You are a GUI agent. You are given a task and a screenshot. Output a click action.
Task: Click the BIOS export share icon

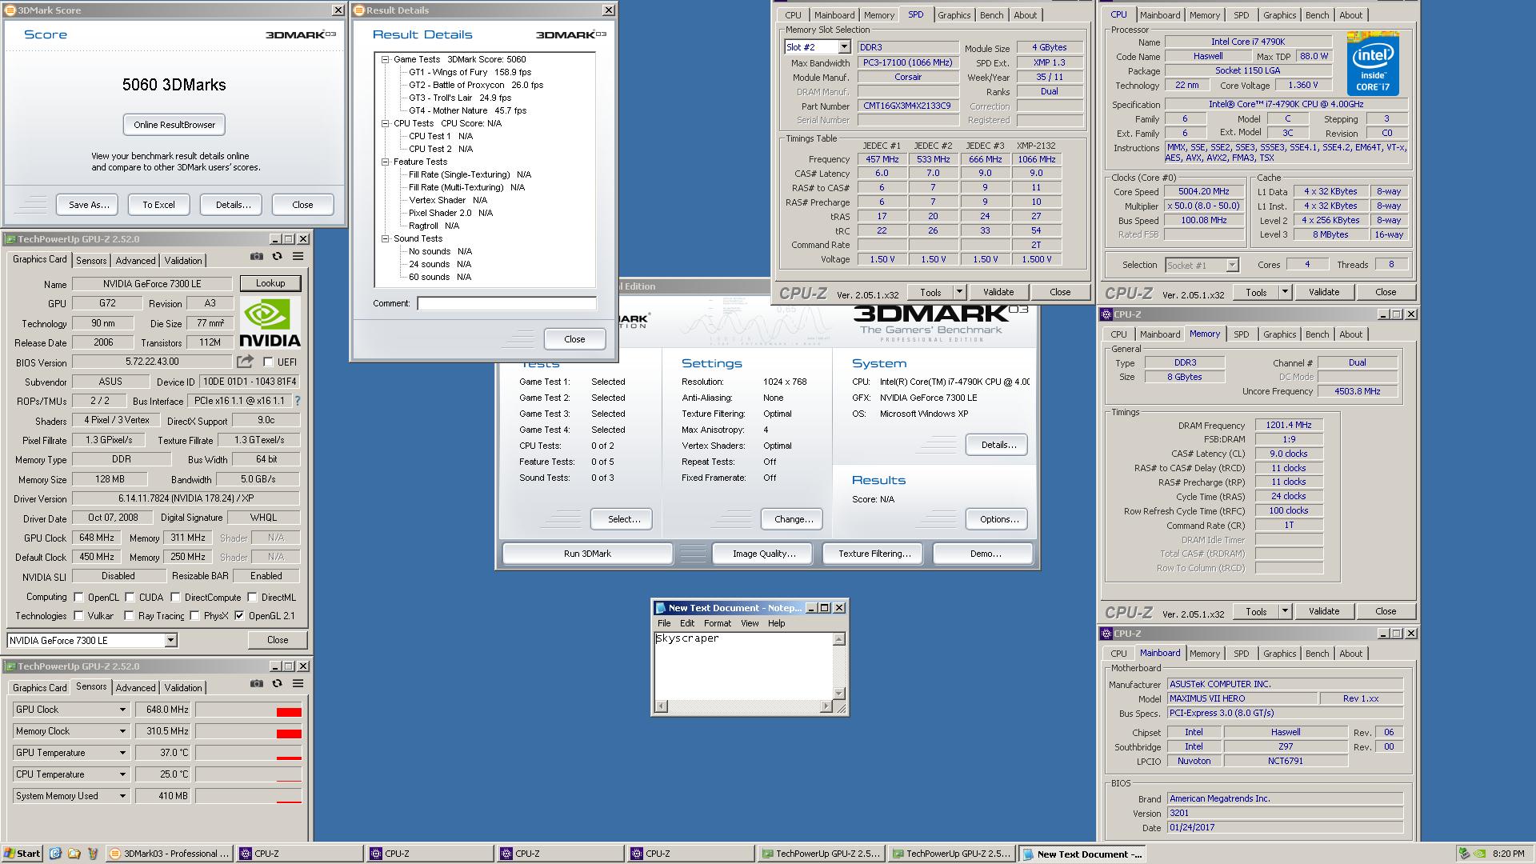pyautogui.click(x=245, y=362)
